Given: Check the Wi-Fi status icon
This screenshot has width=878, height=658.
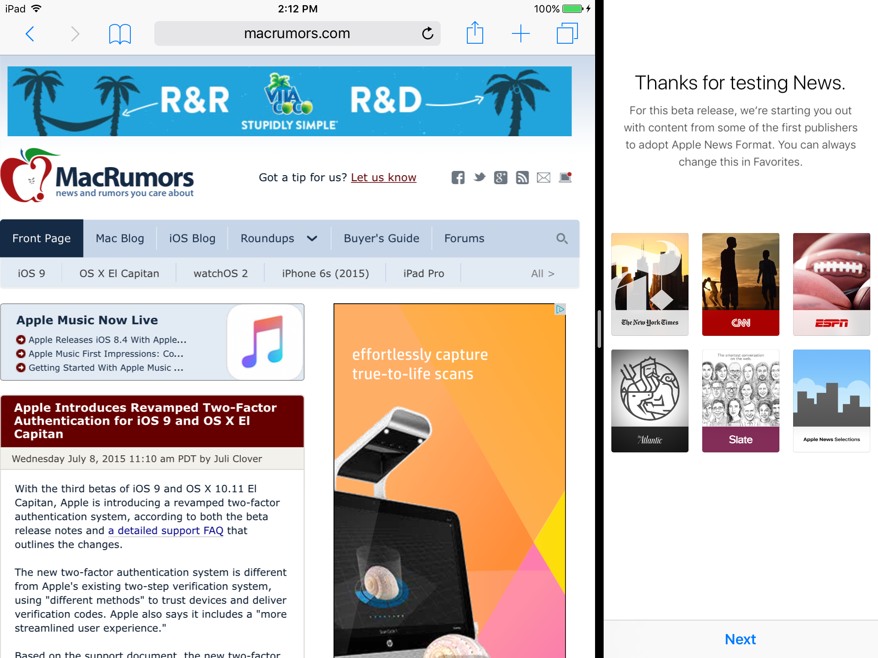Looking at the screenshot, I should pyautogui.click(x=36, y=9).
